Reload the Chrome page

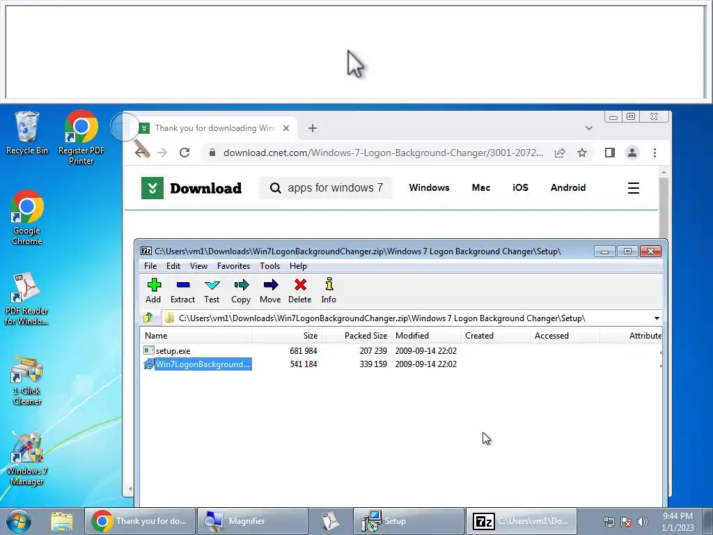coord(184,153)
